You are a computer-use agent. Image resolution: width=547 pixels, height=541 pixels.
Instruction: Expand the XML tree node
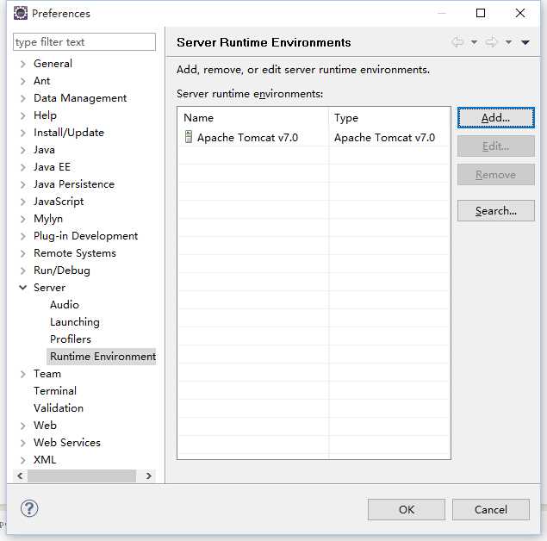point(23,460)
